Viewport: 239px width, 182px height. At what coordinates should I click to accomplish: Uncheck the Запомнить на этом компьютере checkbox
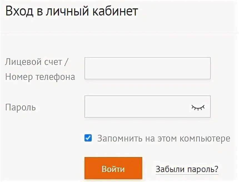click(88, 138)
